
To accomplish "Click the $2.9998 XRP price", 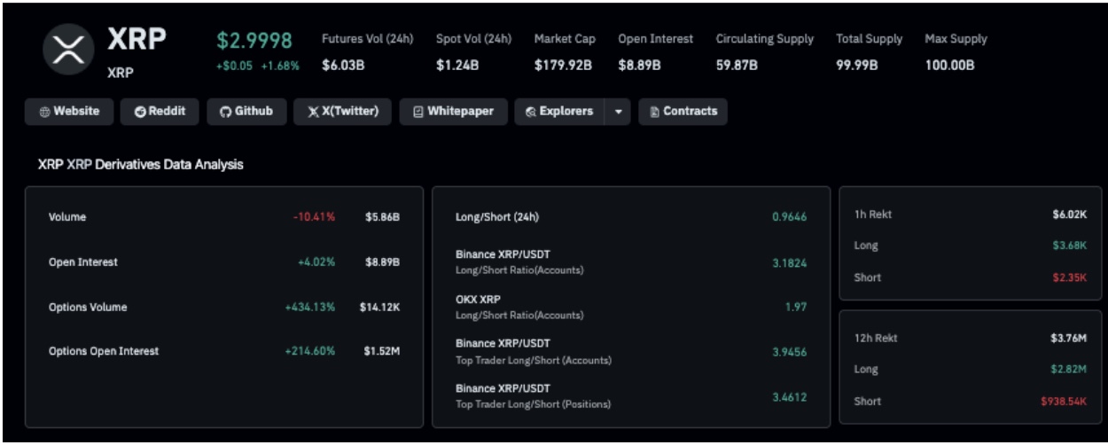I will [254, 42].
